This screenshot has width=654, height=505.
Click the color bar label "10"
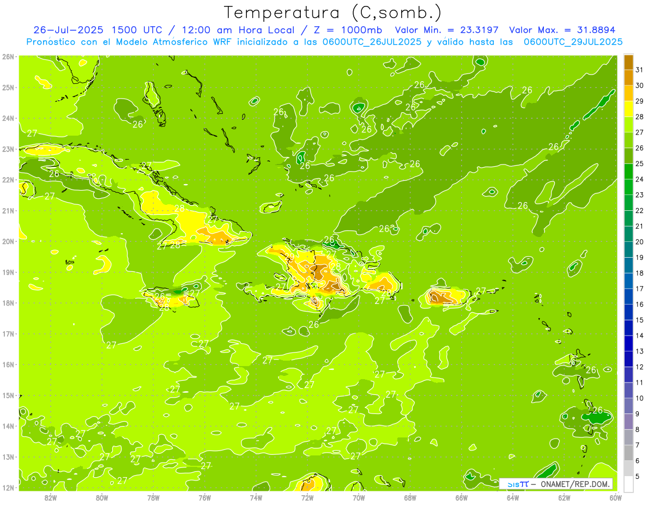click(x=639, y=398)
